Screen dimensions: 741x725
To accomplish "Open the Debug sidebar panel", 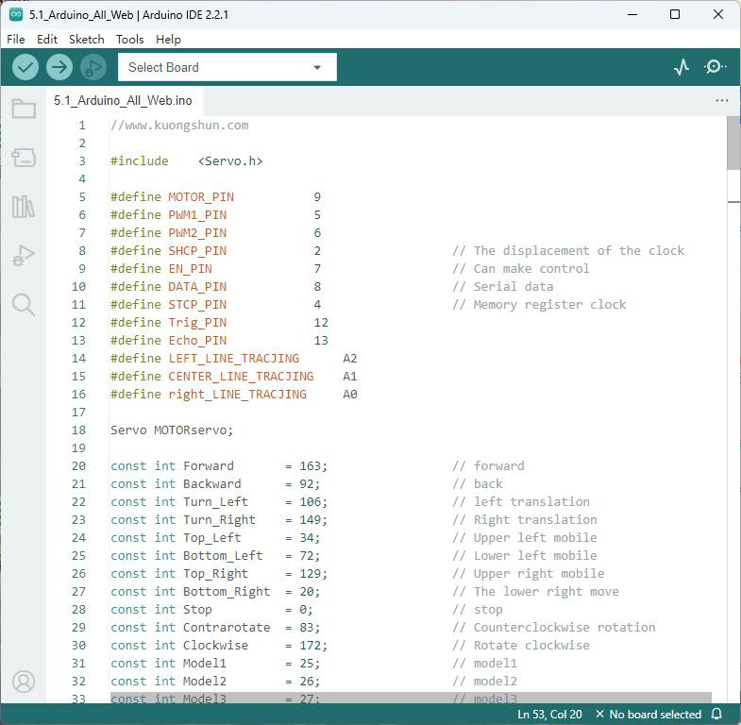I will [x=24, y=256].
